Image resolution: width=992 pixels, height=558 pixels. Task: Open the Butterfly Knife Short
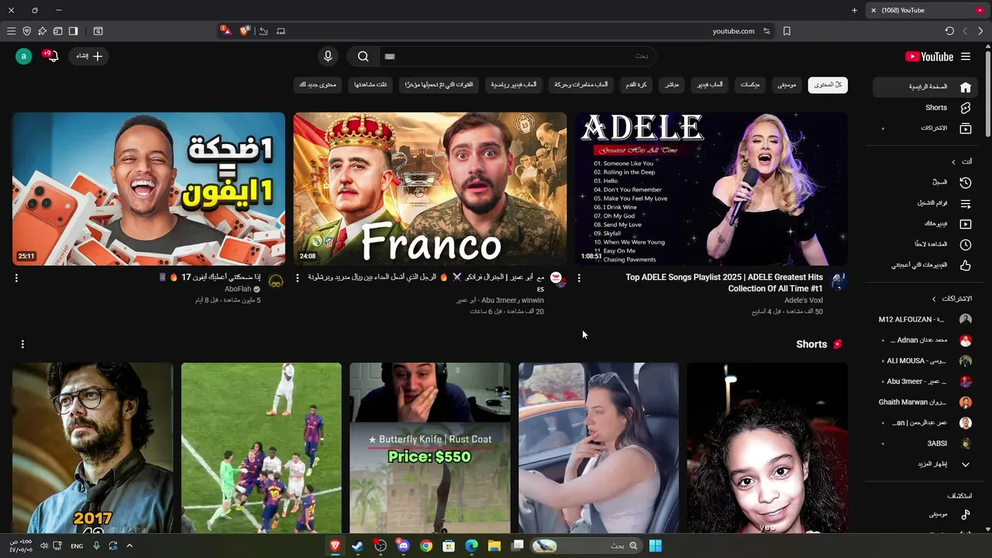point(430,448)
